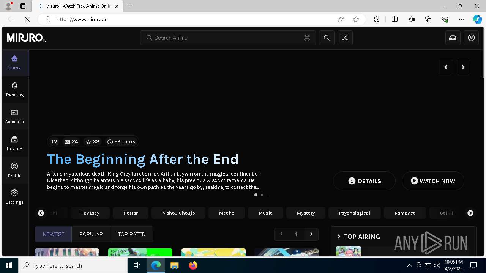This screenshot has height=273, width=486.
Task: Filter by Mecha genre
Action: (x=227, y=213)
